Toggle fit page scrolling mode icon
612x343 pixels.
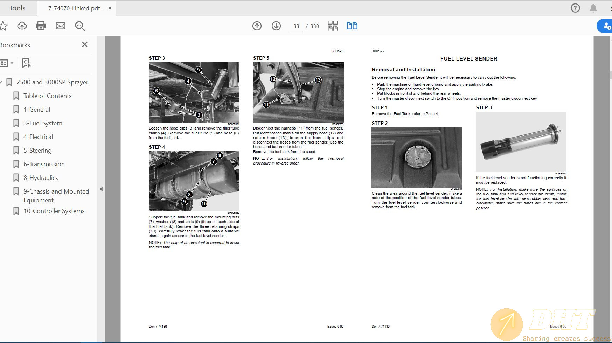(333, 26)
